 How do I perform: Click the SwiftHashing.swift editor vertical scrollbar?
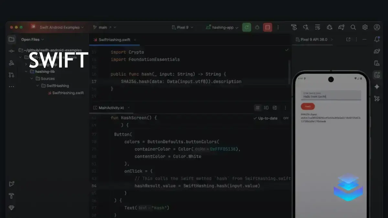point(289,72)
